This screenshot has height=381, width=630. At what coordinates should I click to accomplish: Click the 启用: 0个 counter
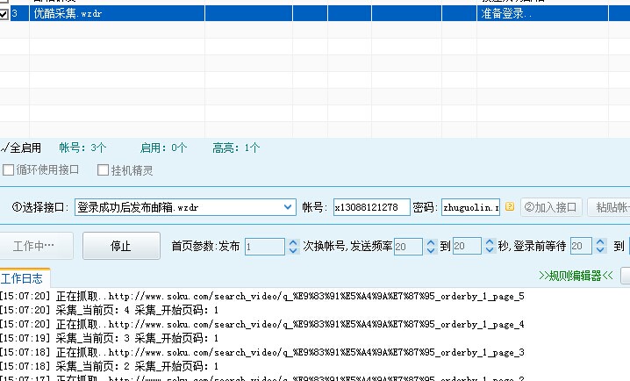point(163,147)
